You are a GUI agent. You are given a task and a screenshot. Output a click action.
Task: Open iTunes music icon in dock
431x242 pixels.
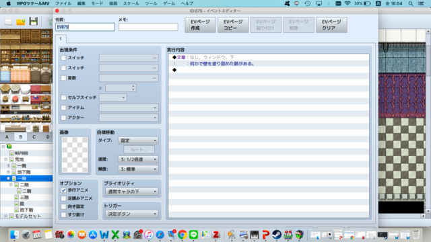149,235
